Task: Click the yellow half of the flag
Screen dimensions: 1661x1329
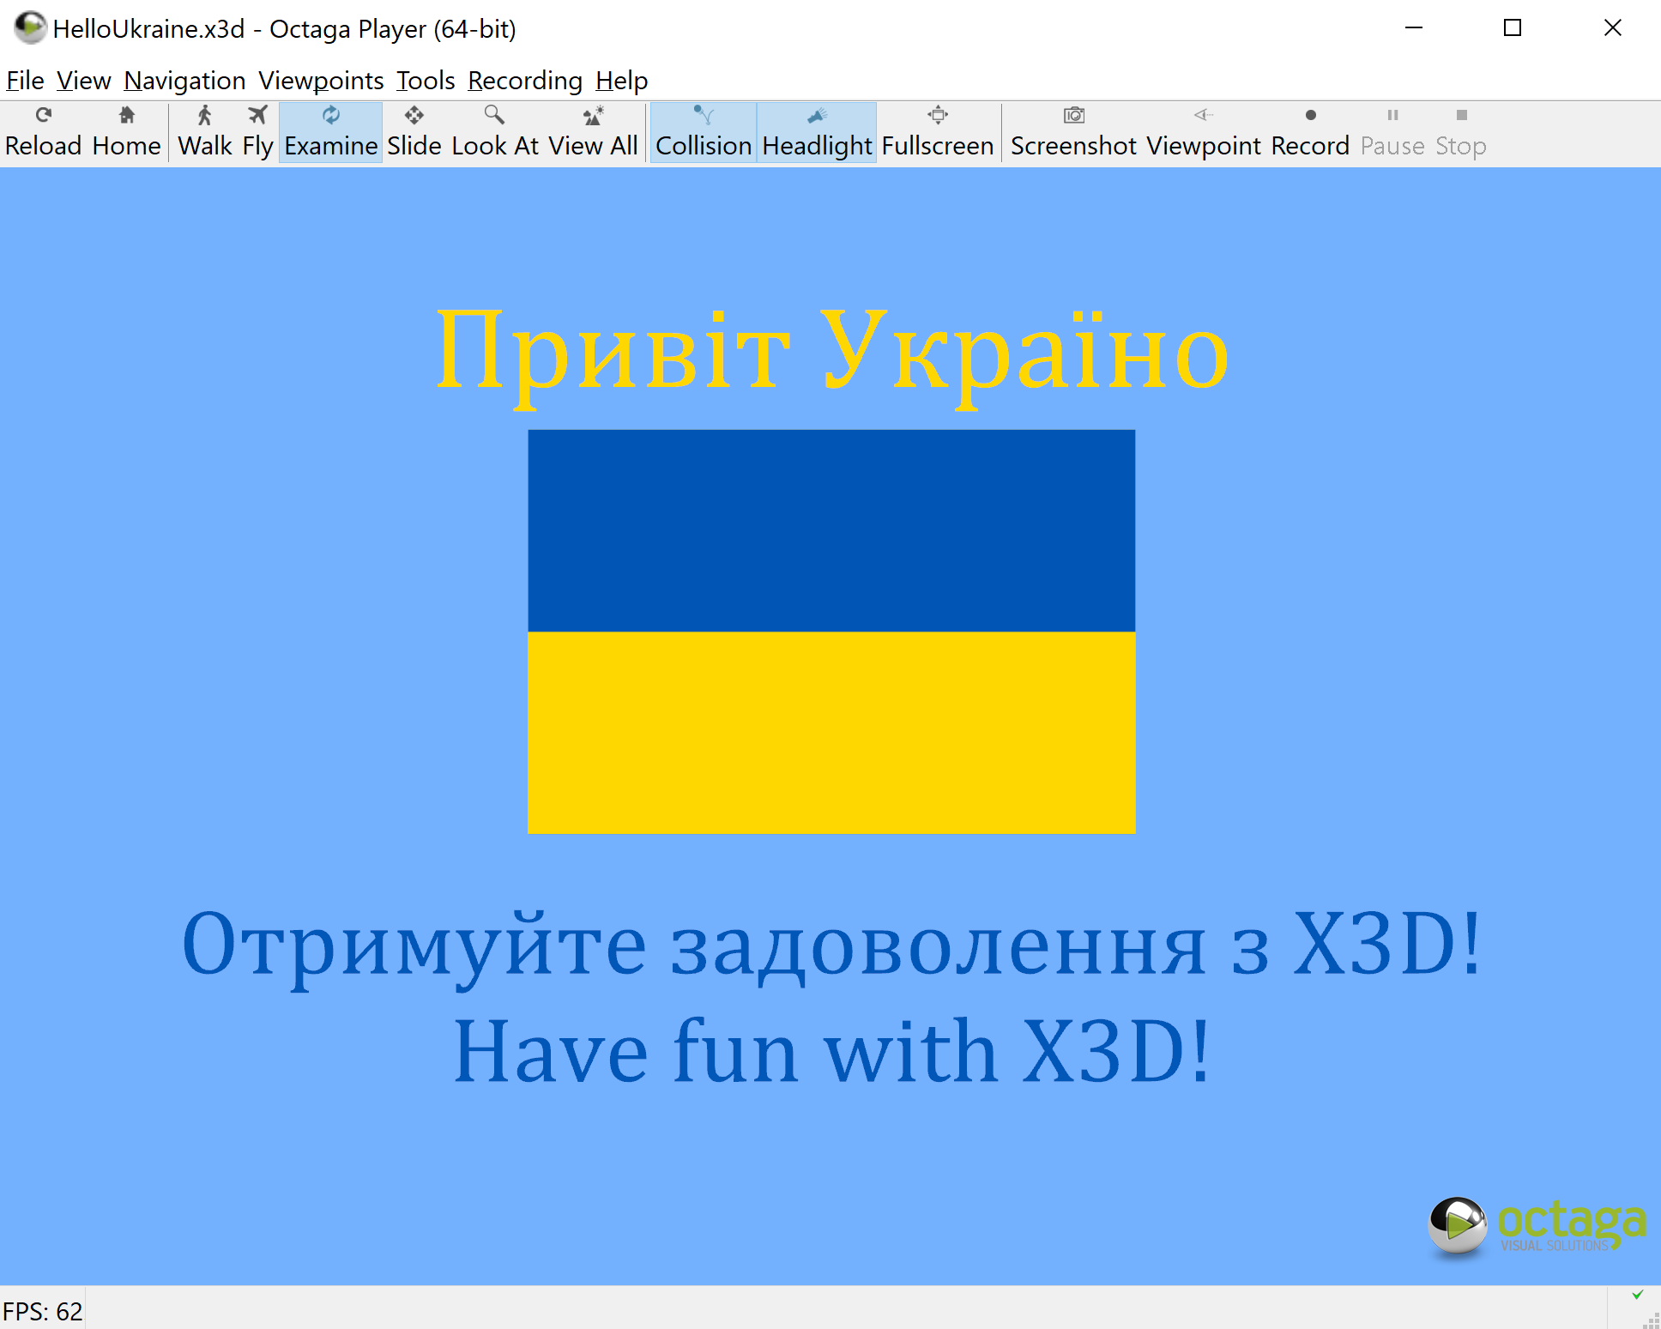Action: pos(830,732)
